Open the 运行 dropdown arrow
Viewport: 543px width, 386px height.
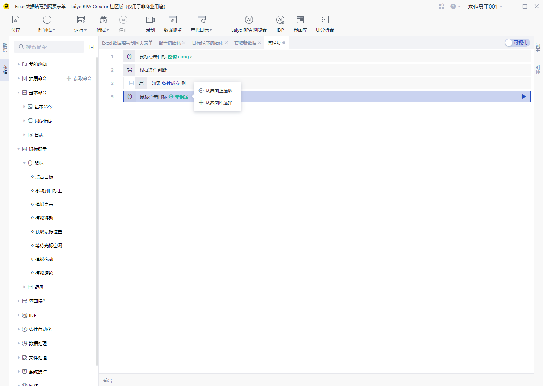pos(85,30)
